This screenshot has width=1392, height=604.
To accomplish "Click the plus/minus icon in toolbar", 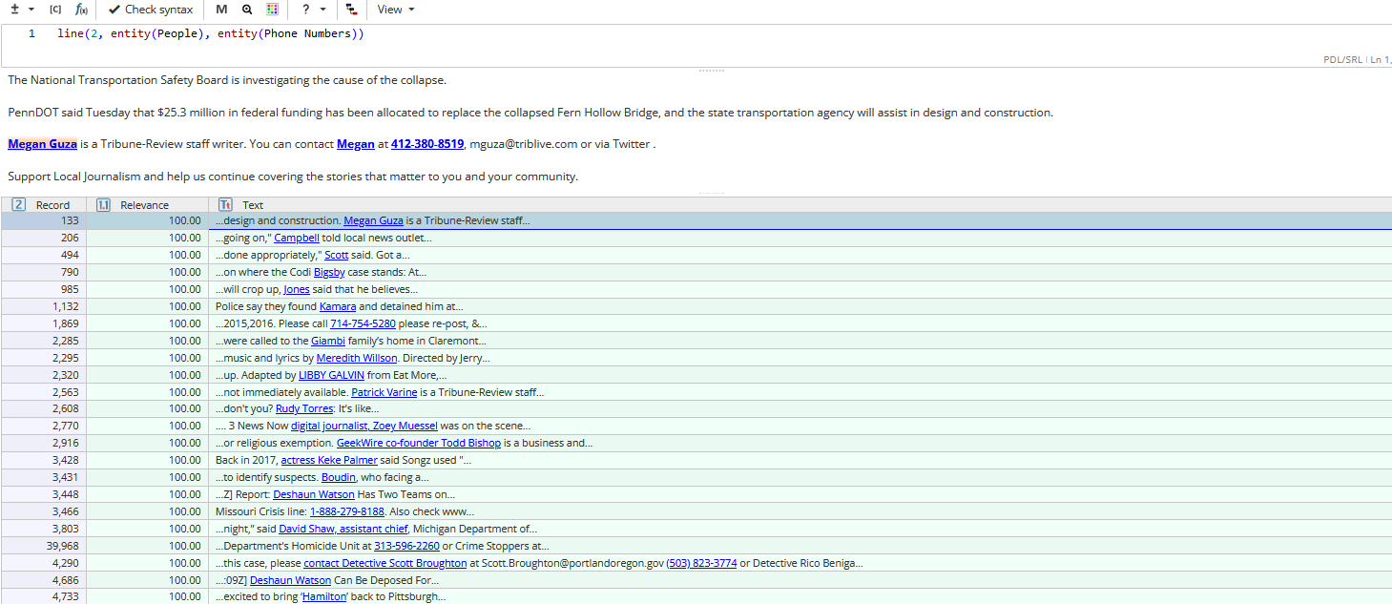I will click(14, 10).
